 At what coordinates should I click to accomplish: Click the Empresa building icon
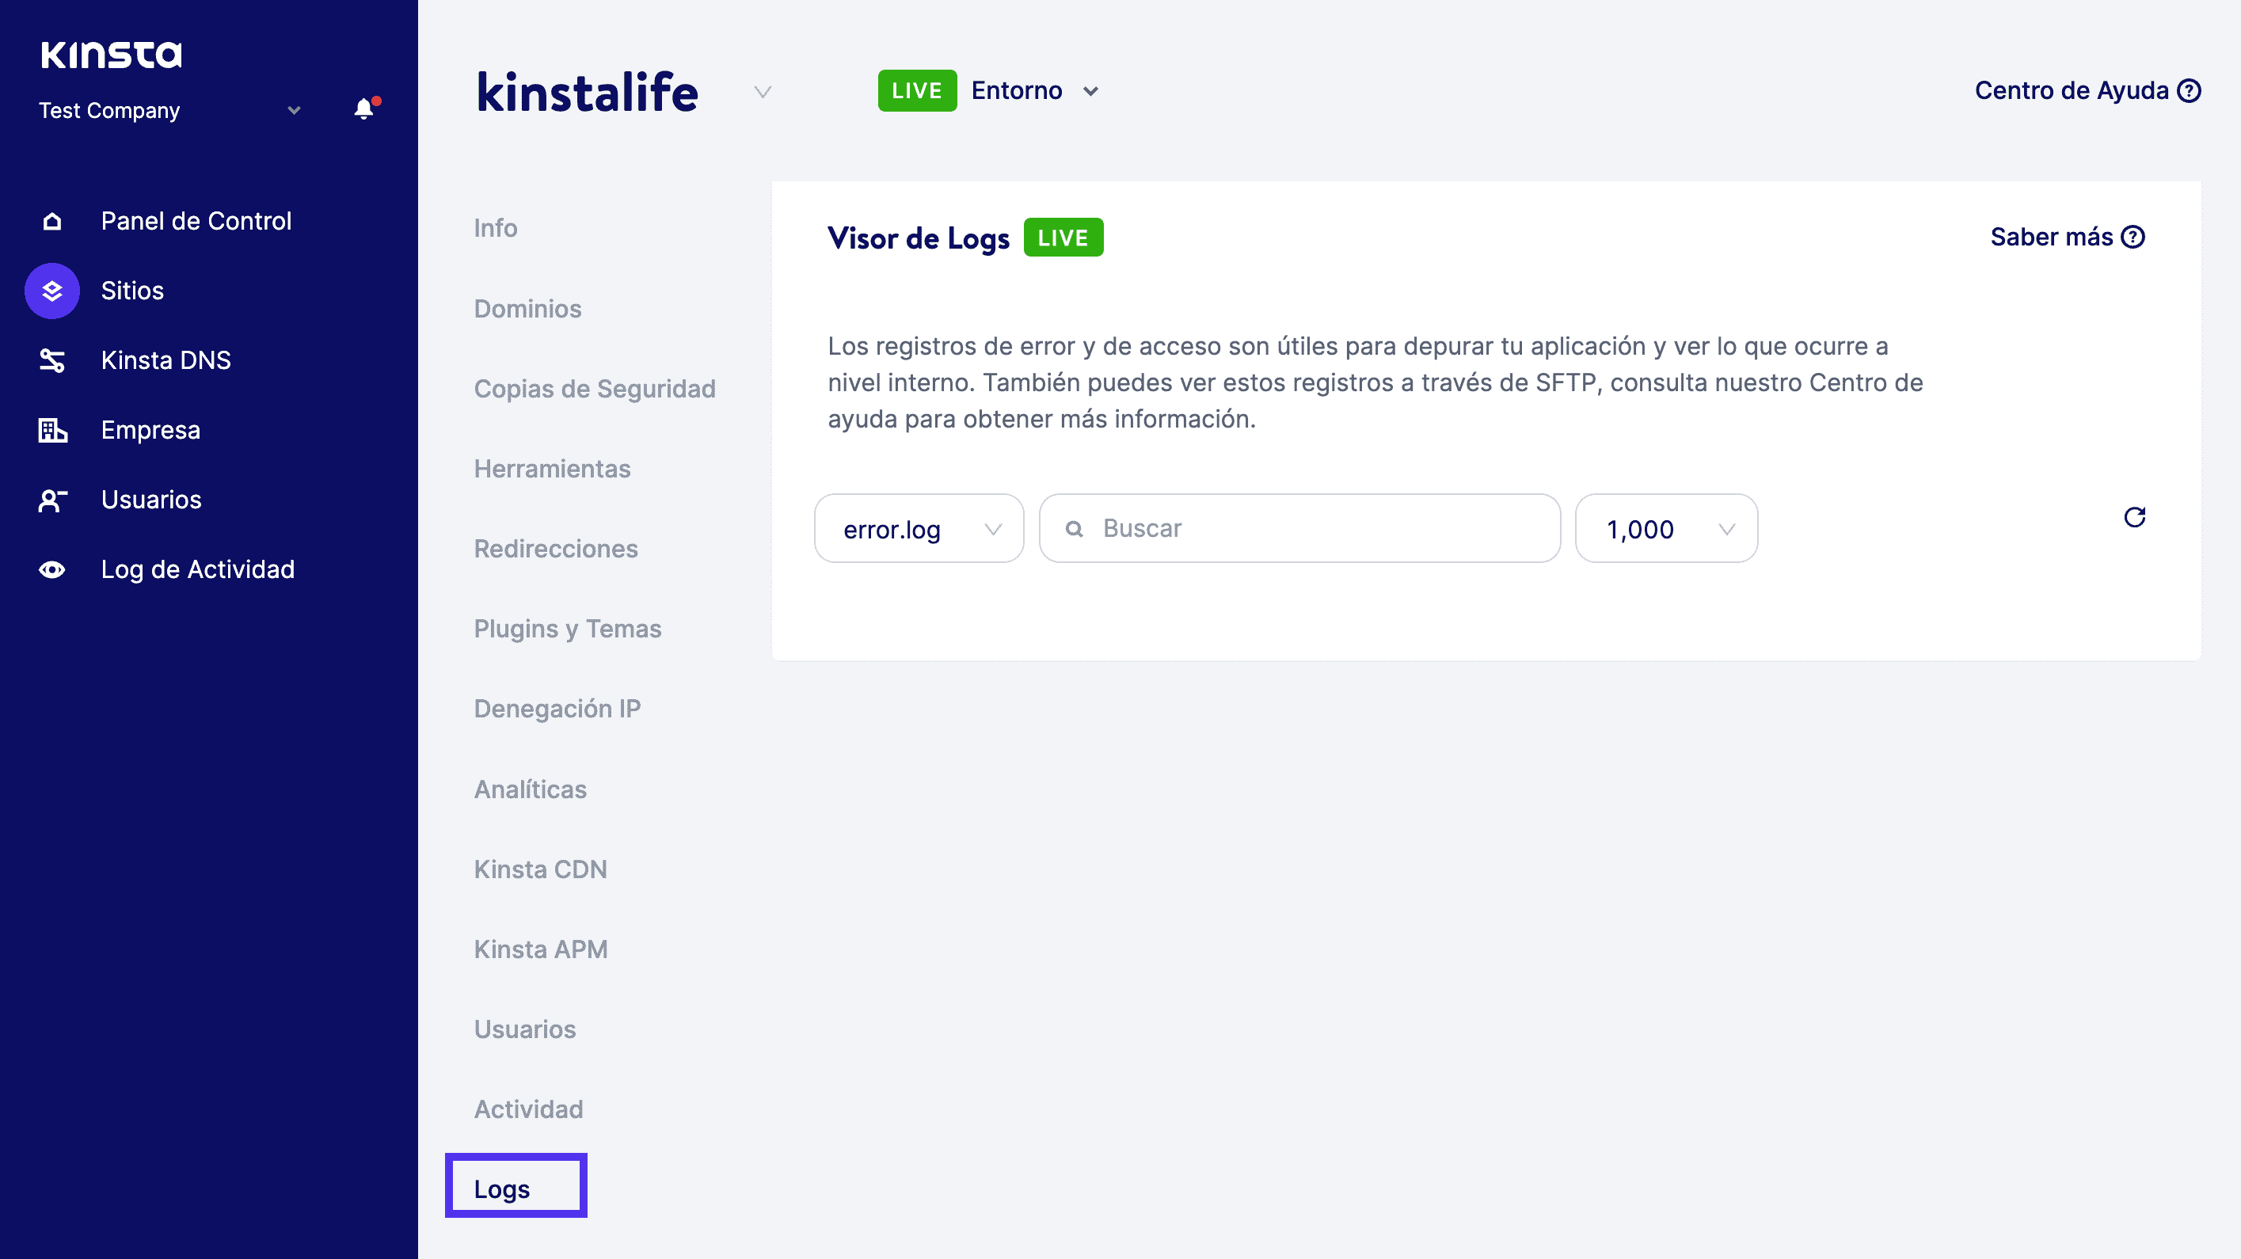(x=52, y=430)
